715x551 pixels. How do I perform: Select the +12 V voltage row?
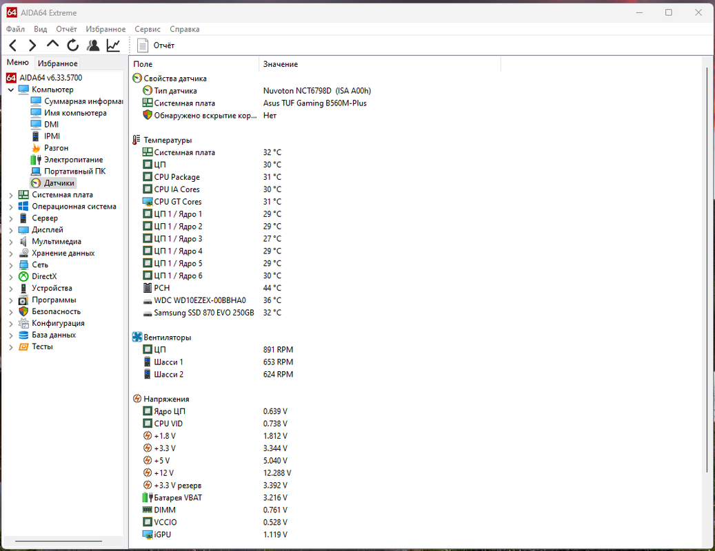(x=217, y=473)
